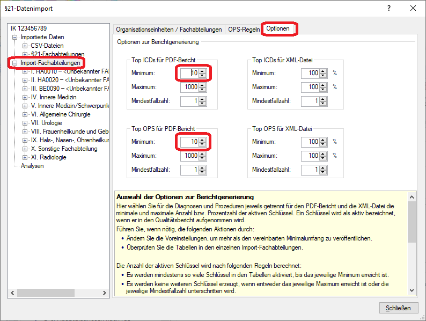This screenshot has height=321, width=426.
Task: Collapse the Importierte Daten tree node
Action: [14, 37]
